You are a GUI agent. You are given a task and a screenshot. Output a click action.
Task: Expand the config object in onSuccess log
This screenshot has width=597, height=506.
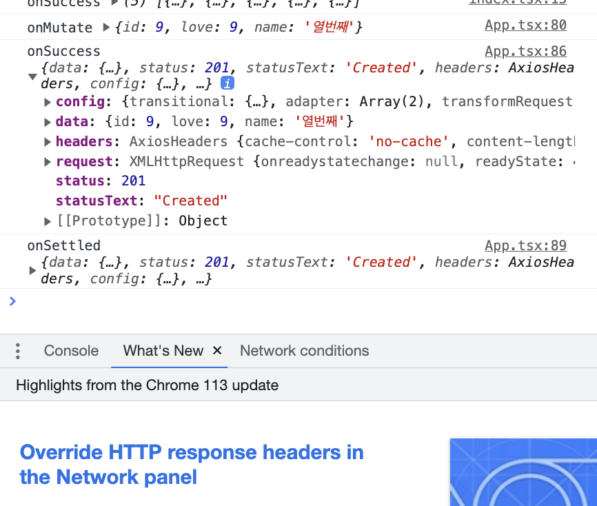48,101
